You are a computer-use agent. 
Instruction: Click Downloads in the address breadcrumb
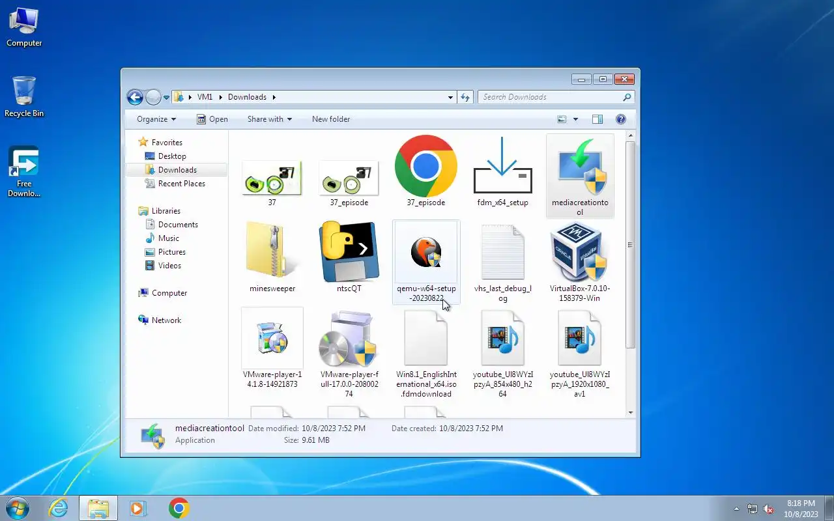(247, 97)
